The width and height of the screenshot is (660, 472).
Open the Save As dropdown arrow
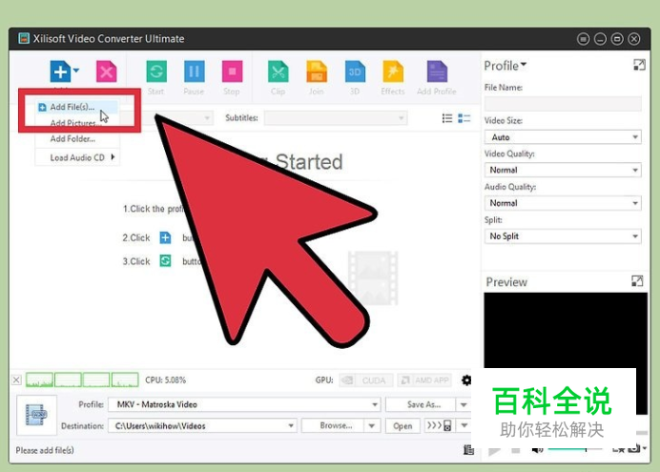[x=464, y=404]
